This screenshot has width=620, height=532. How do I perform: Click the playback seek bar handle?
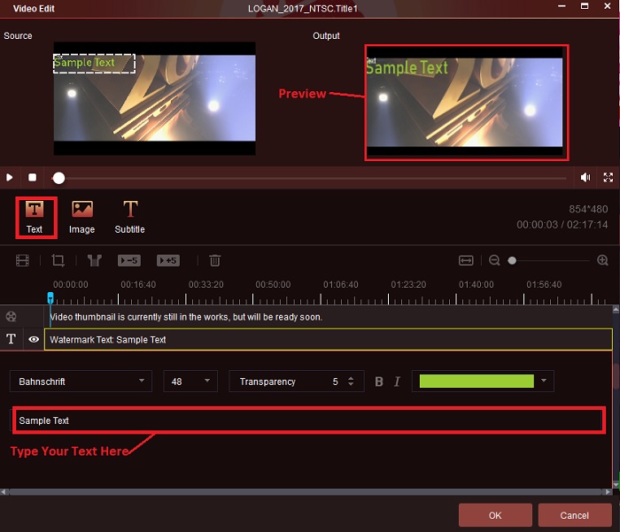coord(59,178)
